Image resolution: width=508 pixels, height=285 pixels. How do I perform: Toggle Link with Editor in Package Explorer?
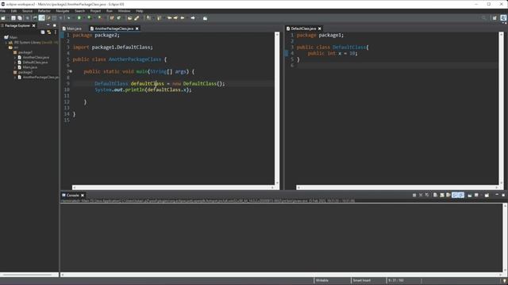pos(49,32)
